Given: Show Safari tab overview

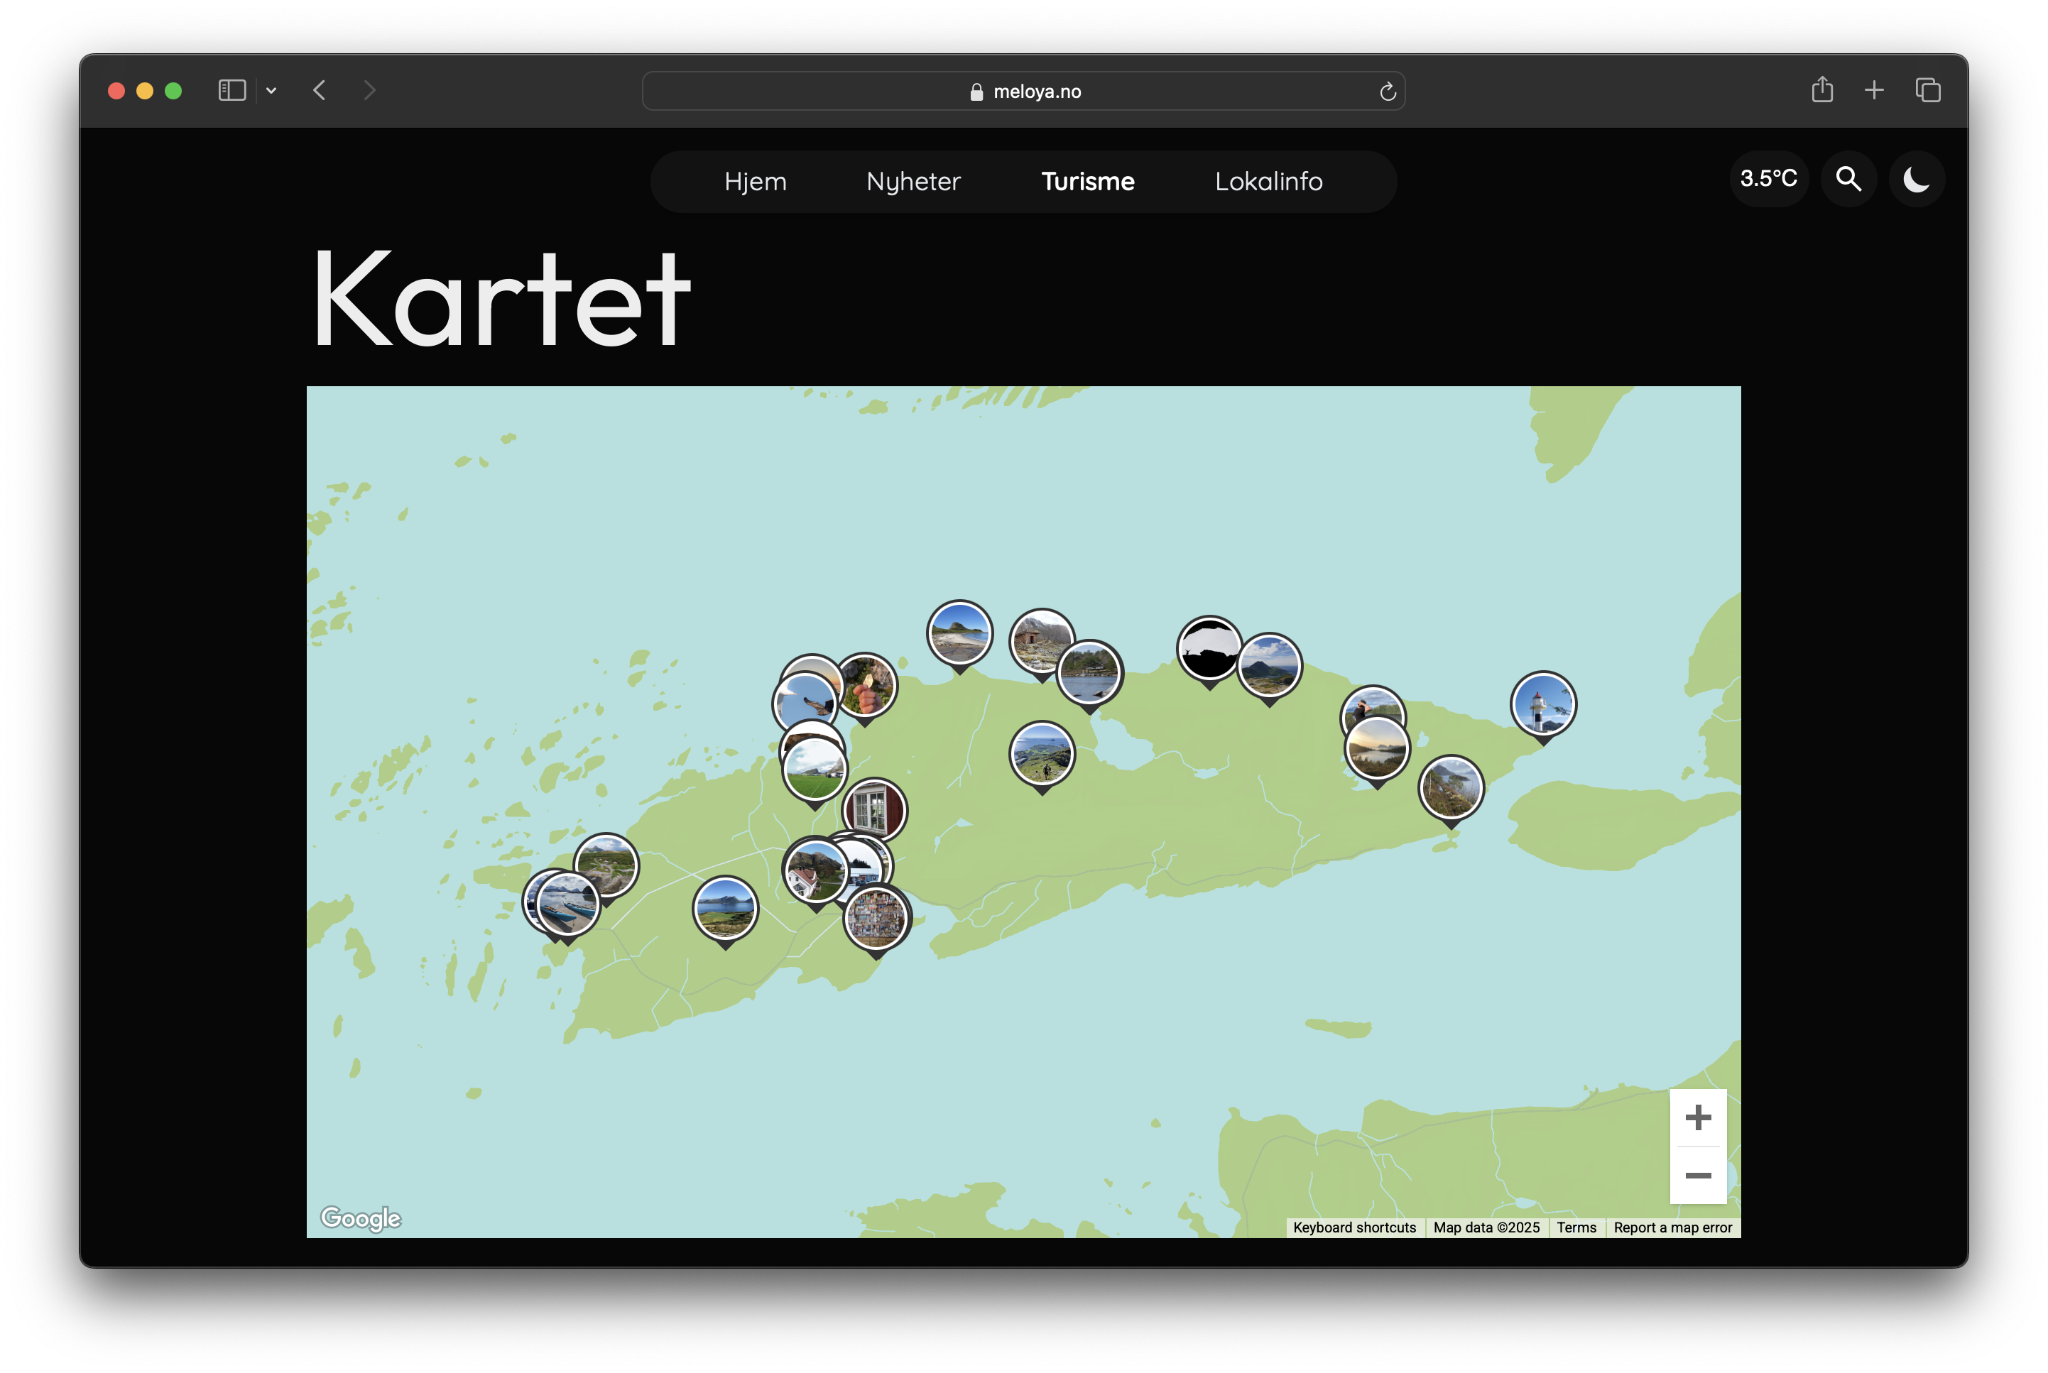Looking at the screenshot, I should coord(1927,90).
